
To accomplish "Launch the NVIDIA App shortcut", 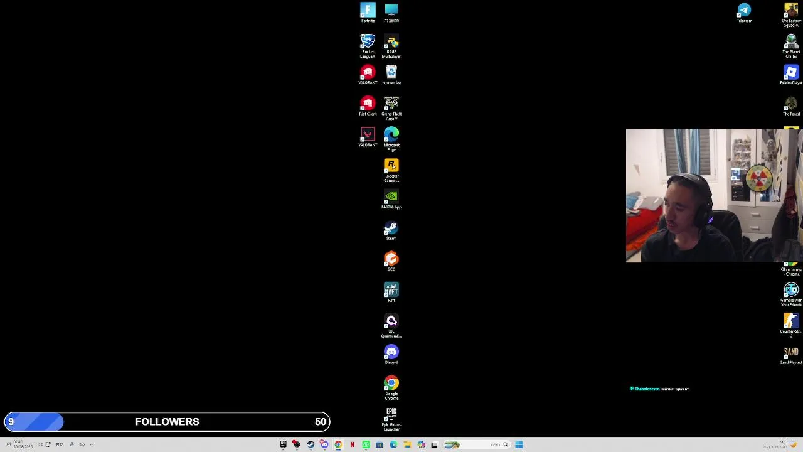I will click(x=391, y=199).
